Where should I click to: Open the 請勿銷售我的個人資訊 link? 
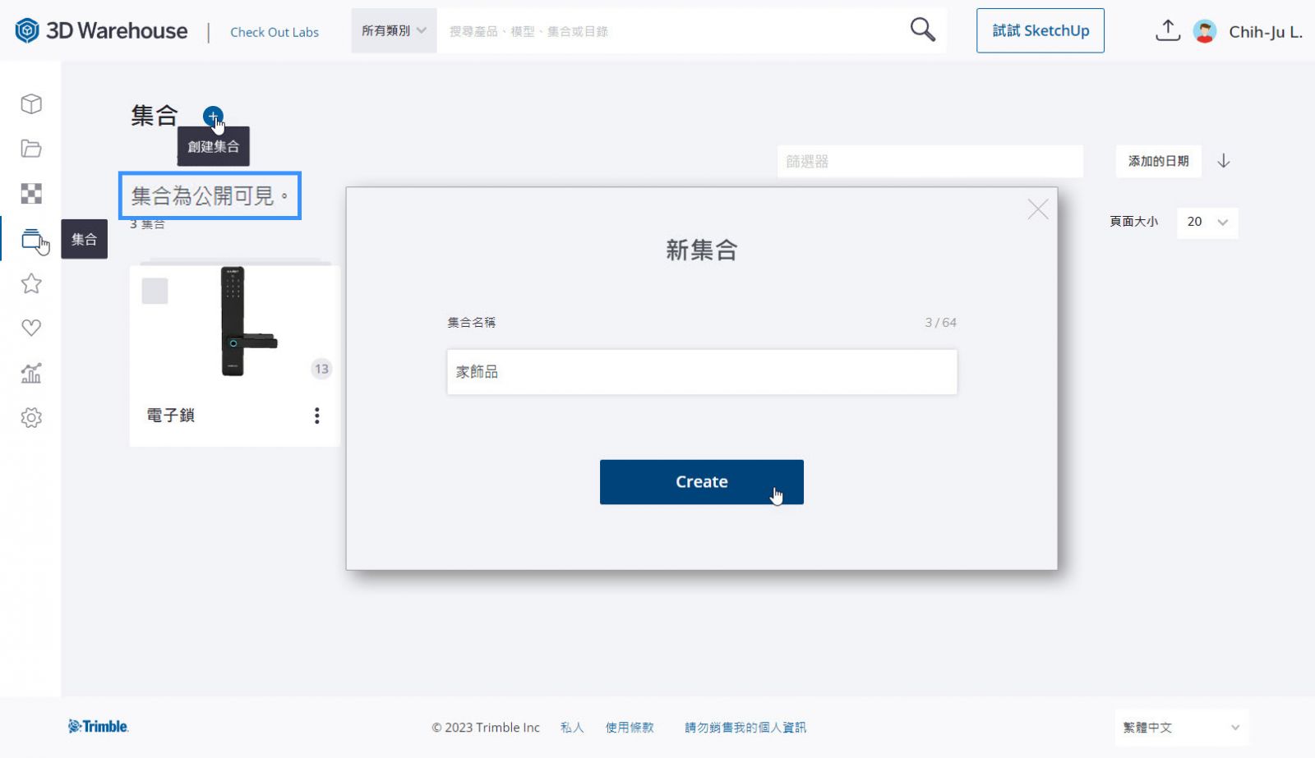pos(745,728)
